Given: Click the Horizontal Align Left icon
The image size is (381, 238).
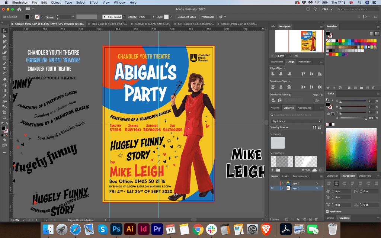Looking at the screenshot, I should click(x=273, y=74).
